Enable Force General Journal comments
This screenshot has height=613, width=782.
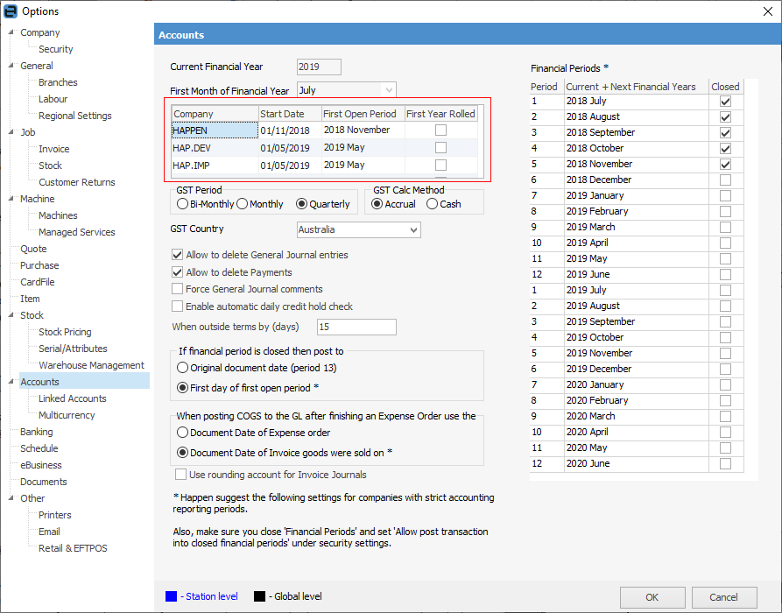pos(176,289)
